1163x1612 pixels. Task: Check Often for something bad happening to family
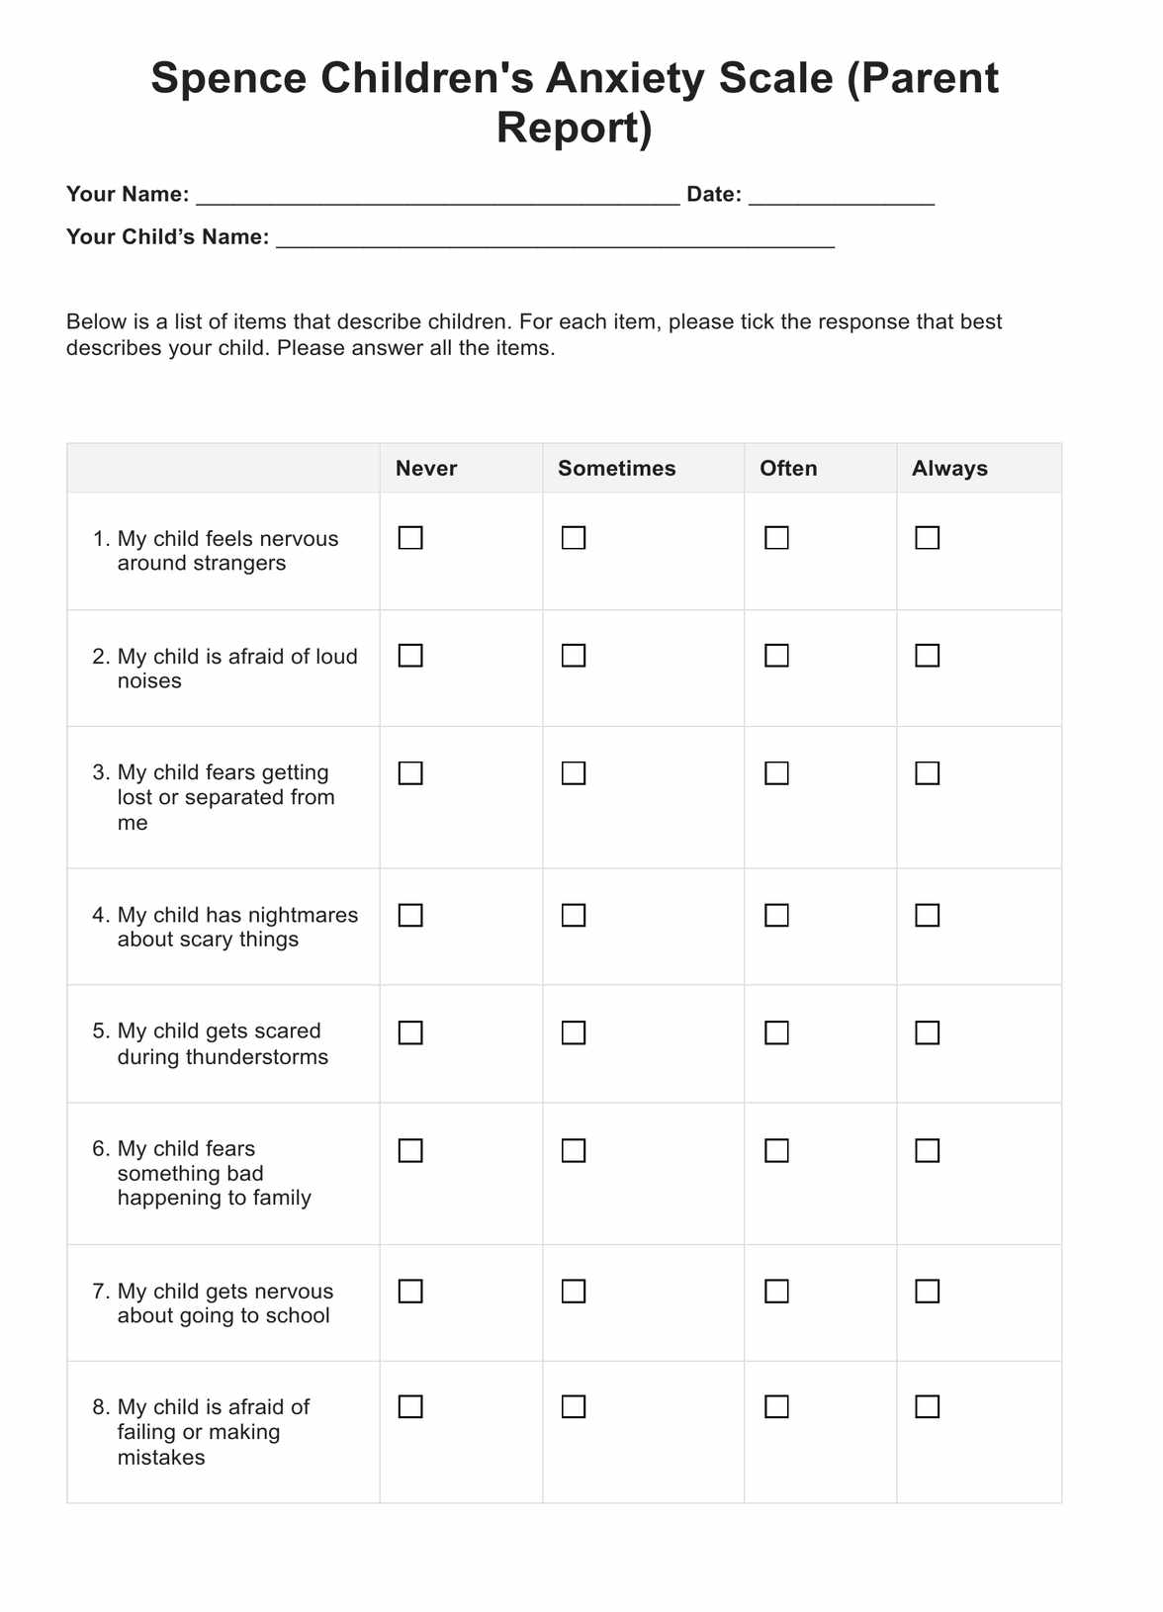(777, 1150)
